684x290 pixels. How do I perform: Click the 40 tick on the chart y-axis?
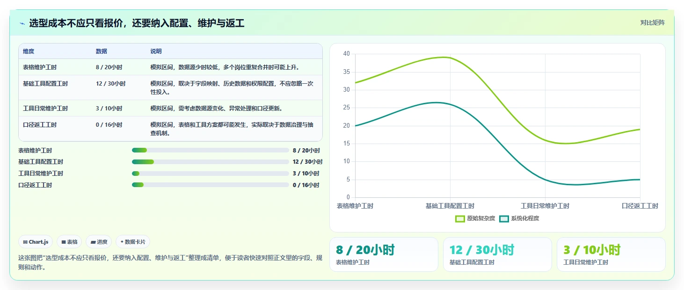pos(346,54)
